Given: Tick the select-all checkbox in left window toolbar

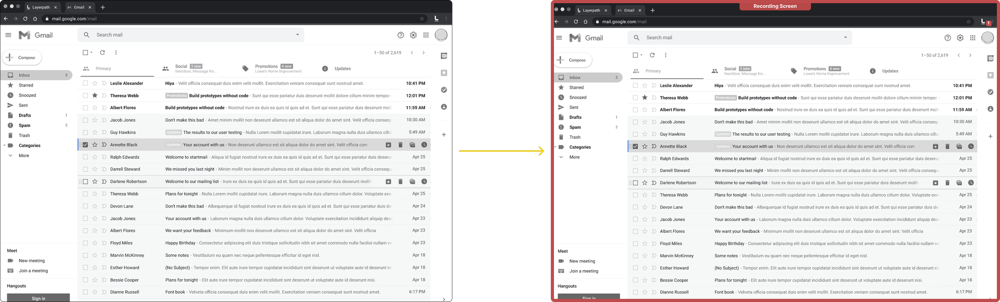Looking at the screenshot, I should pos(85,52).
